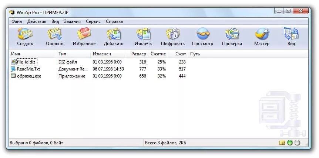Viewport: 319px width, 158px height.
Task: Click the 33% compression ratio
Action: 162,69
